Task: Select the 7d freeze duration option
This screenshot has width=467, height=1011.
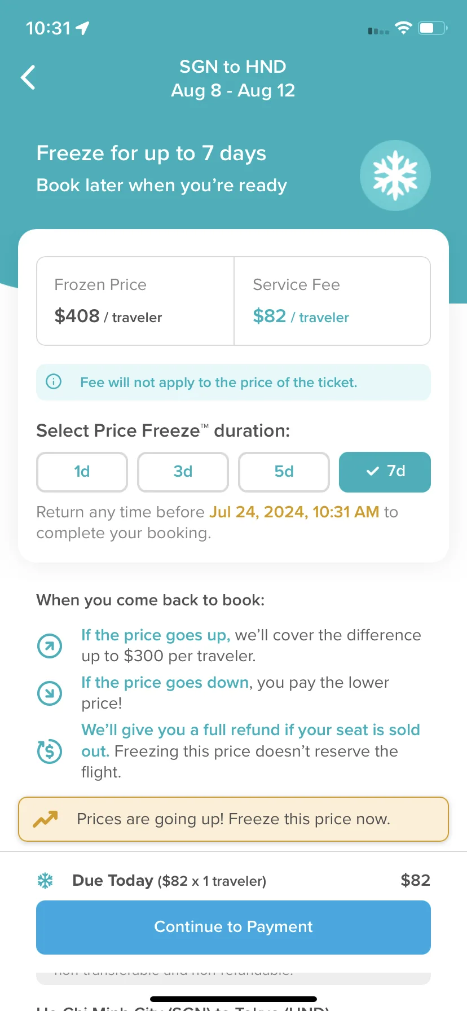Action: coord(385,472)
